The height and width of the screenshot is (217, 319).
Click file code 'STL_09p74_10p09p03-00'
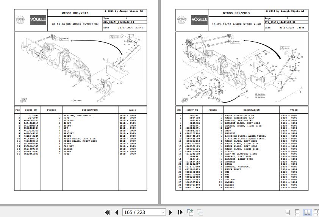[x=280, y=22]
